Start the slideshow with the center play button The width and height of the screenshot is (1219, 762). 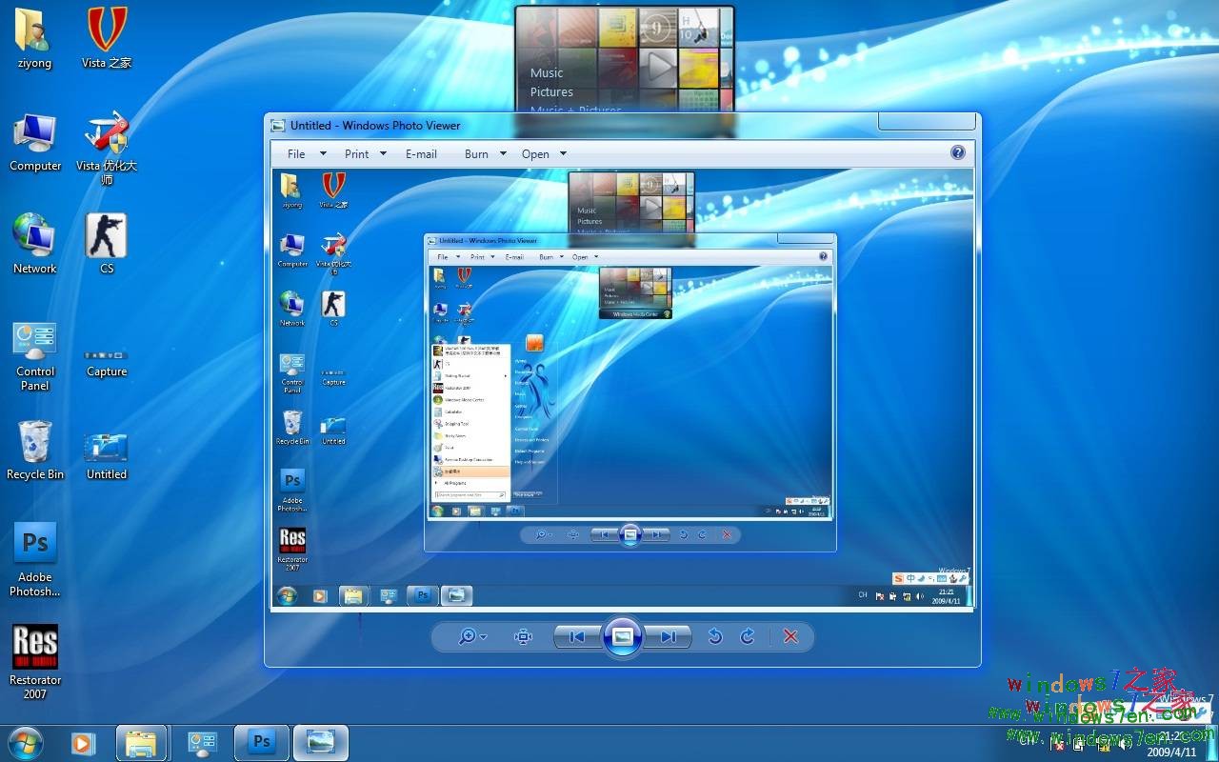pos(622,636)
